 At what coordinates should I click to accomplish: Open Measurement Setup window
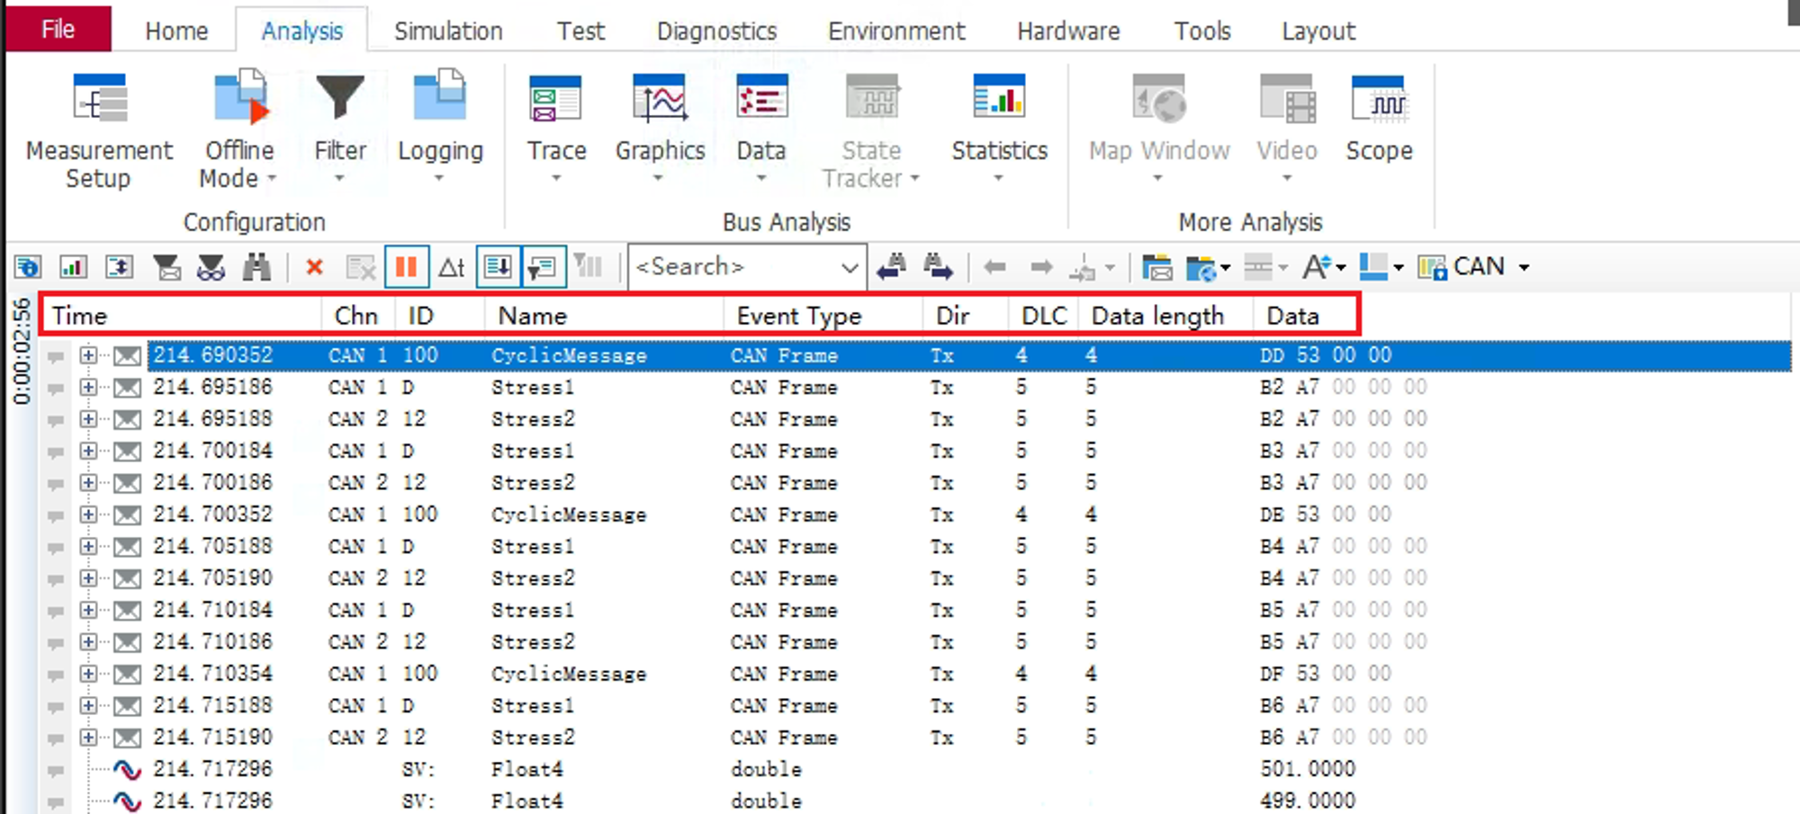coord(99,130)
